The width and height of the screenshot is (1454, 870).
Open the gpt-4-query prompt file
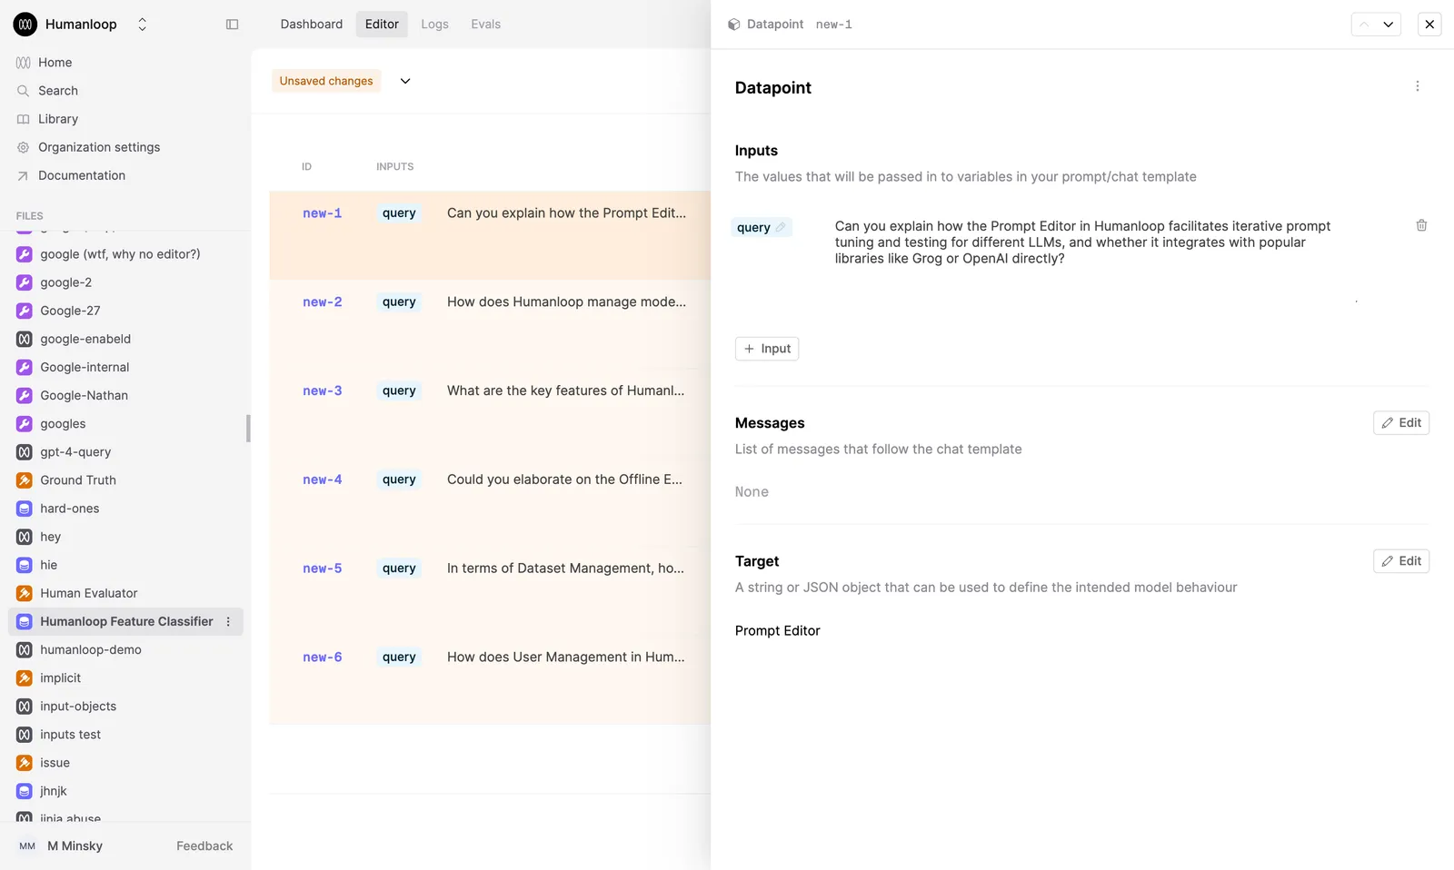75,452
